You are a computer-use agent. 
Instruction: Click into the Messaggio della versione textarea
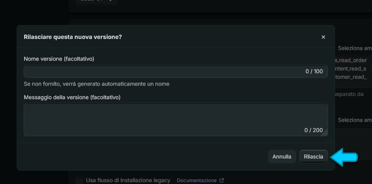pyautogui.click(x=175, y=120)
